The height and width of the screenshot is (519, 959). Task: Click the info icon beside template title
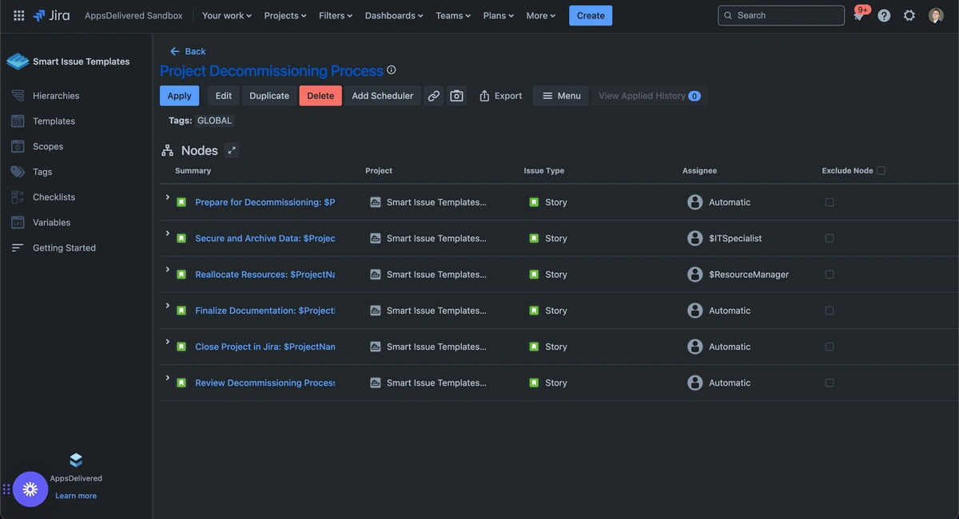pos(392,70)
